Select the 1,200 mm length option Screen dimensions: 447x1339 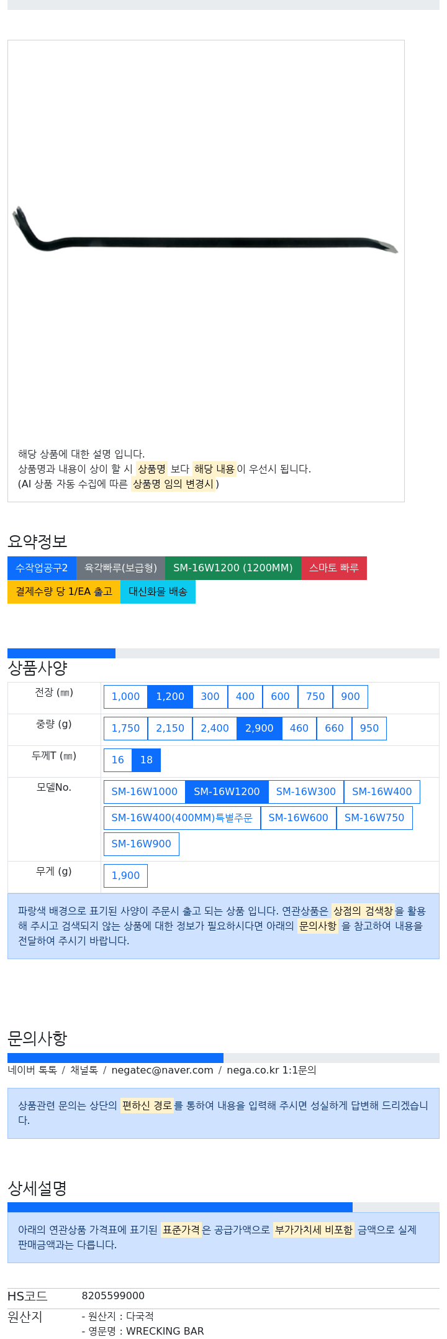coord(170,696)
